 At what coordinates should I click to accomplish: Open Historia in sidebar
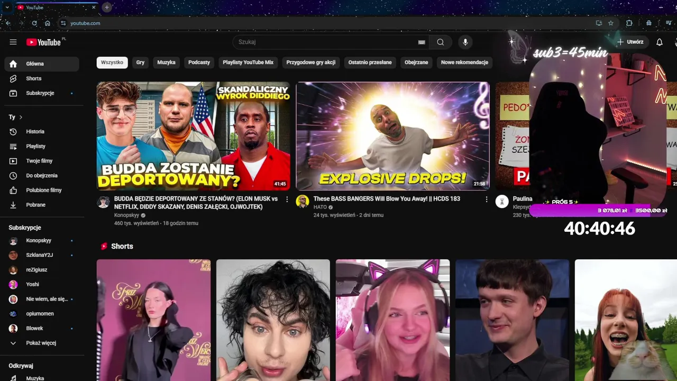42,132
